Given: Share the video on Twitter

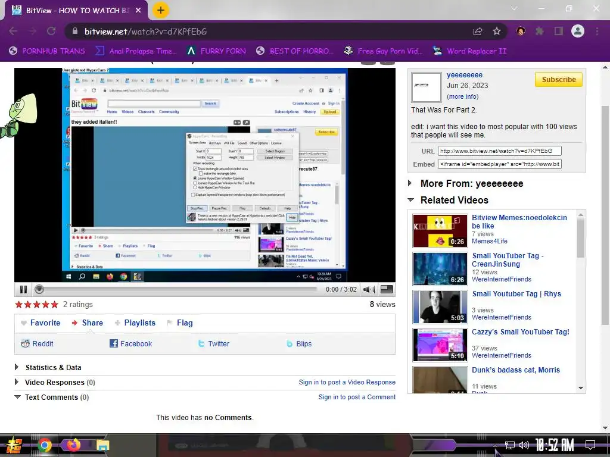Looking at the screenshot, I should click(214, 343).
